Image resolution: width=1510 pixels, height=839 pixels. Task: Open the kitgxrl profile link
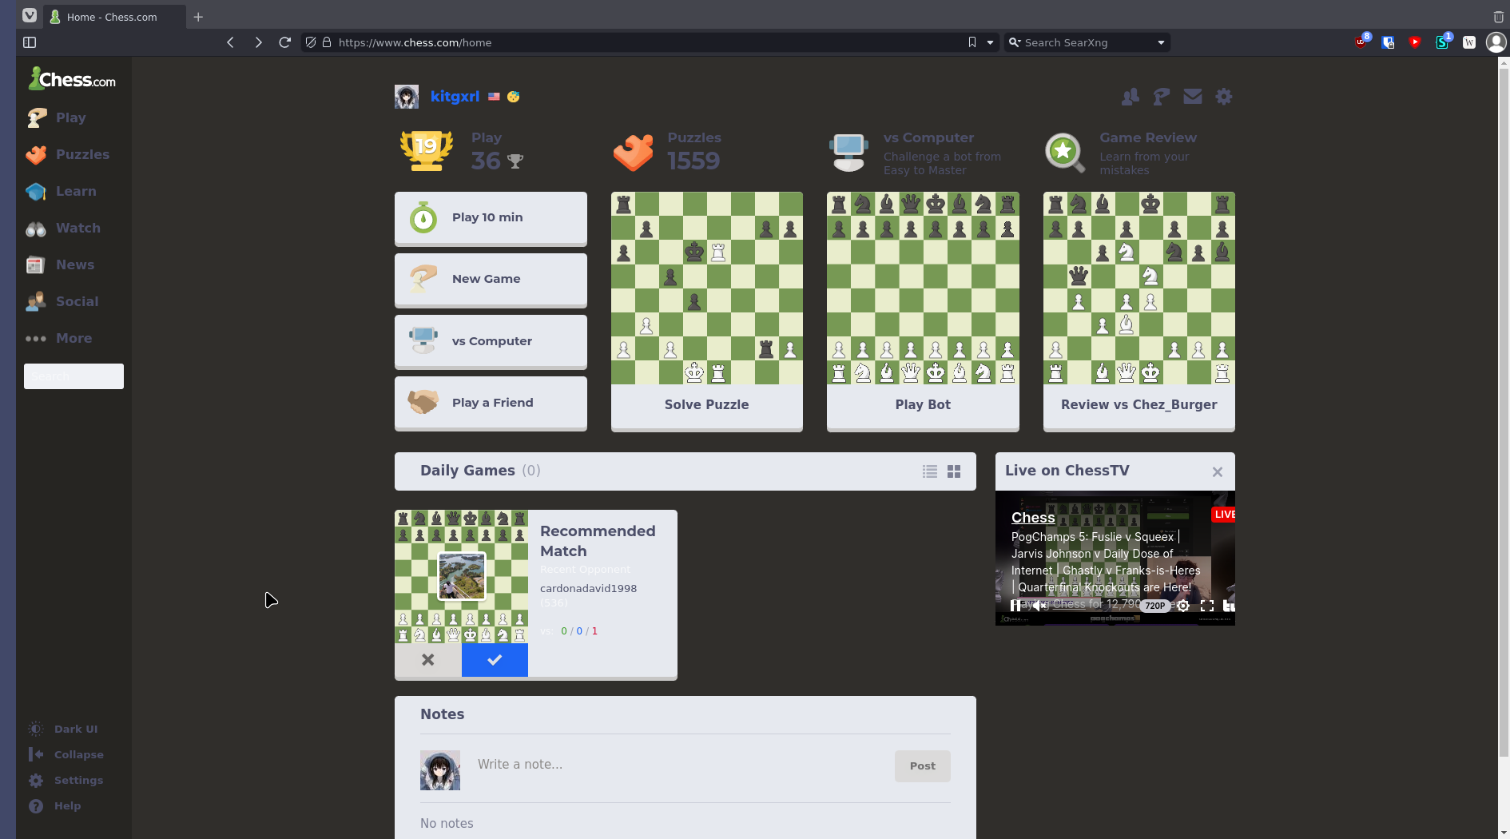point(455,96)
